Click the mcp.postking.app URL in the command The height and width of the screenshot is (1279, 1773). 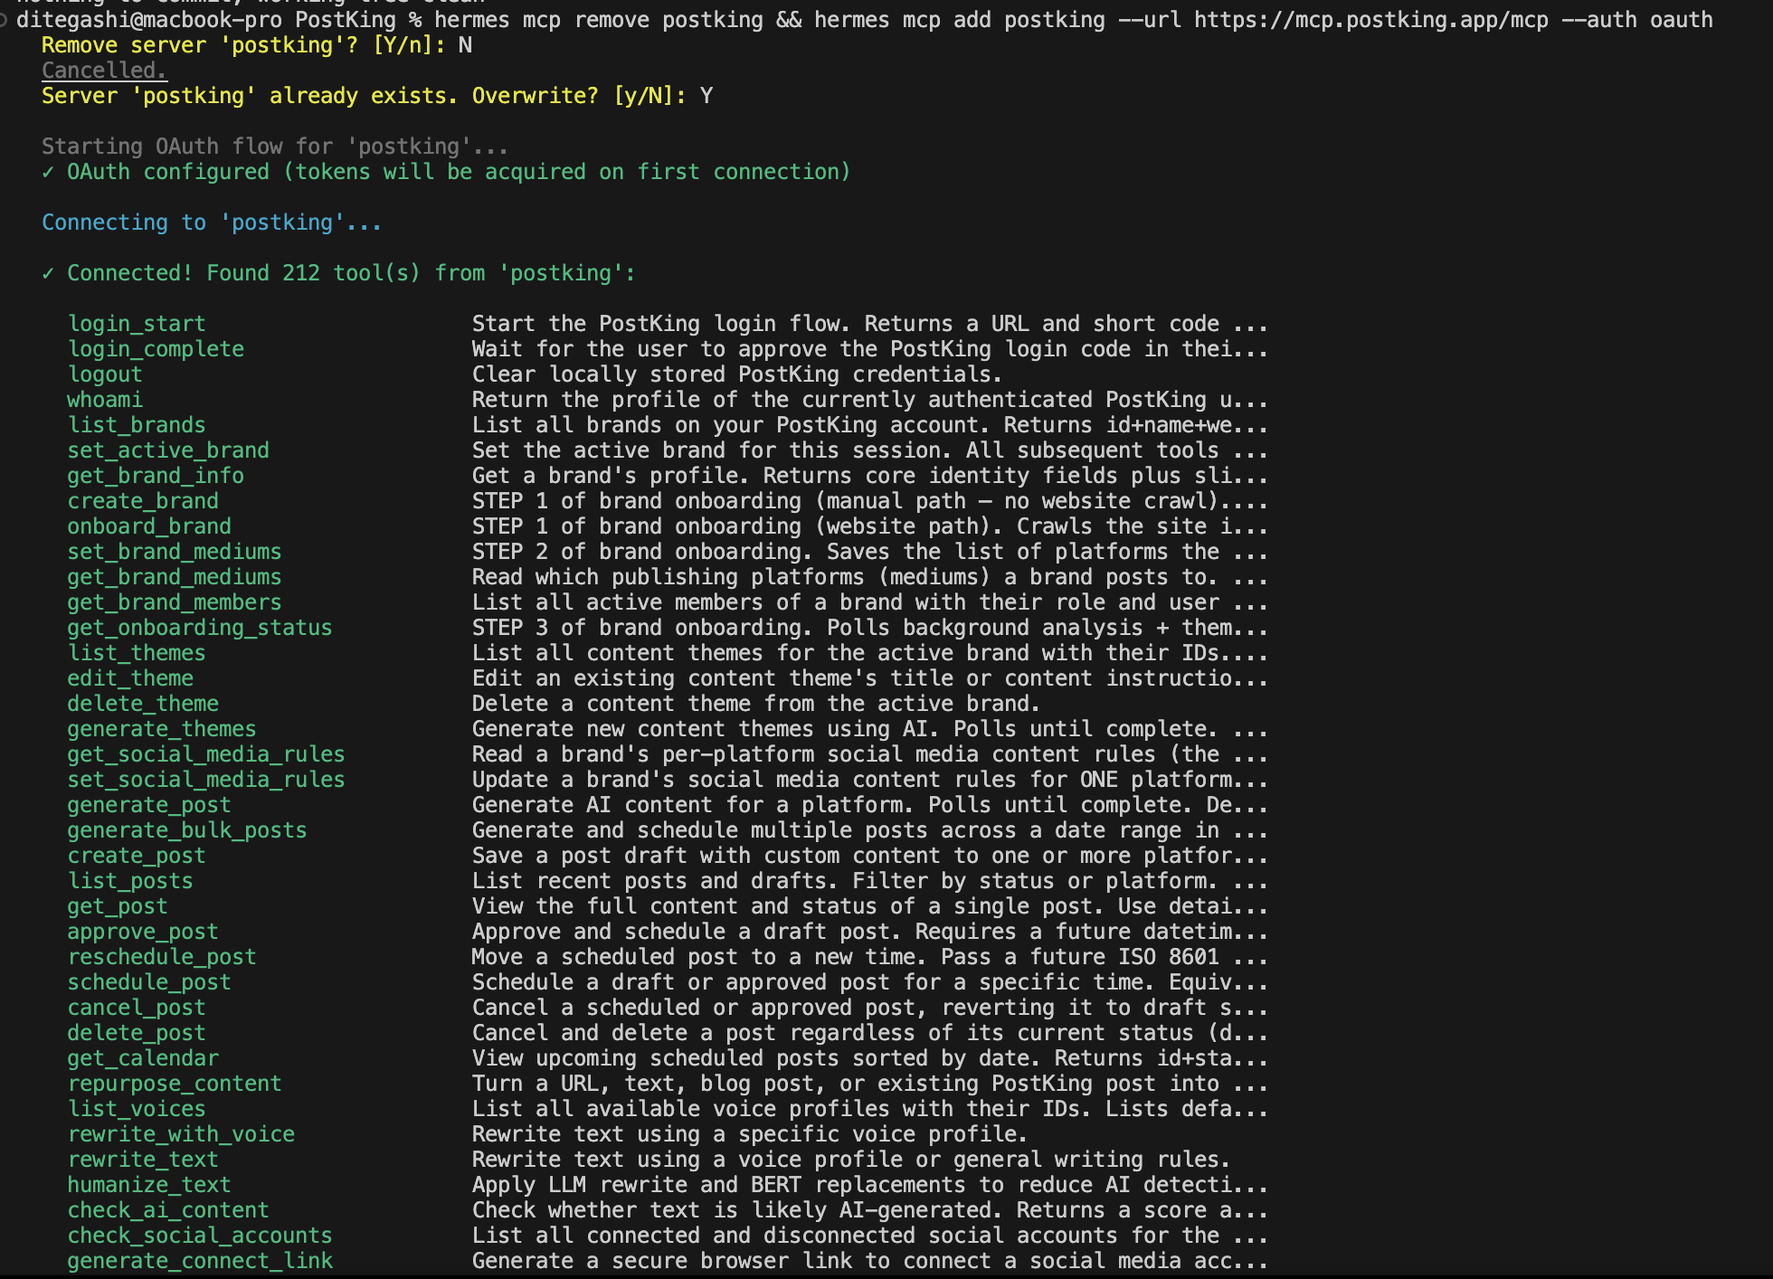point(1370,20)
